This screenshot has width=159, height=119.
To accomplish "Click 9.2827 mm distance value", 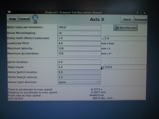I will [x=98, y=92].
